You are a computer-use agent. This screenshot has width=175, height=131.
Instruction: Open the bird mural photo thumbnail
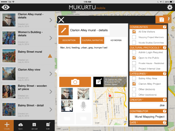click(x=83, y=94)
